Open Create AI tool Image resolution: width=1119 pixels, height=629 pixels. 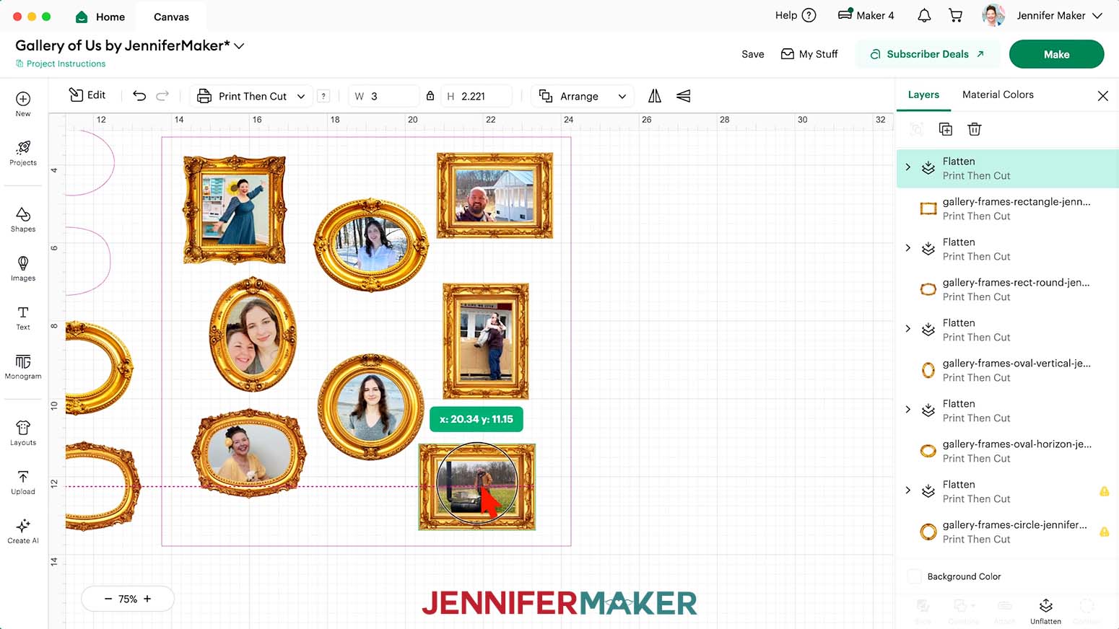coord(23,531)
